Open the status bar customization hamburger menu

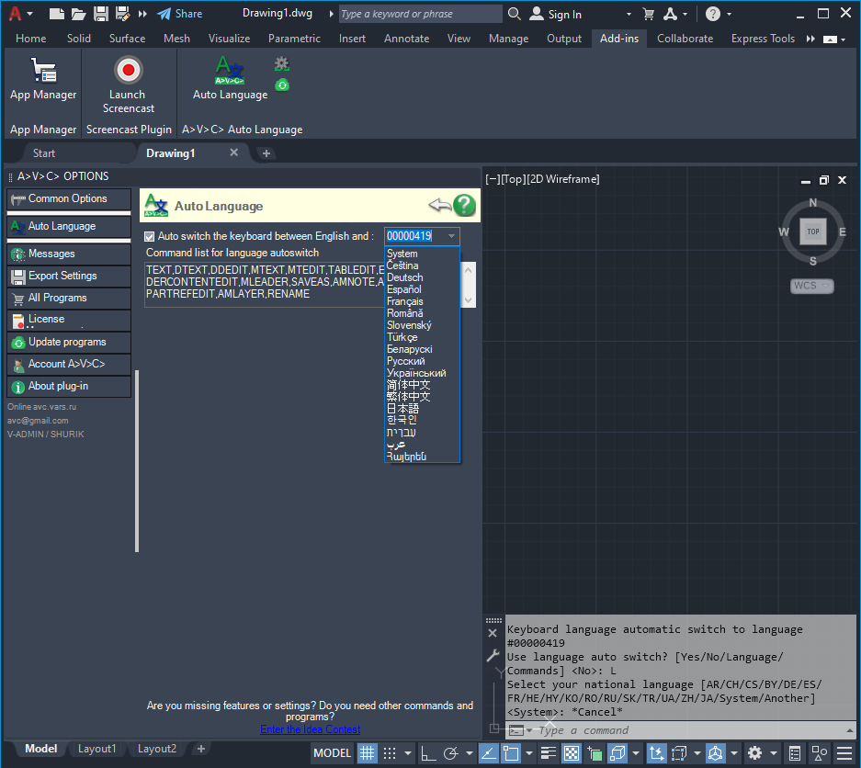tap(844, 752)
